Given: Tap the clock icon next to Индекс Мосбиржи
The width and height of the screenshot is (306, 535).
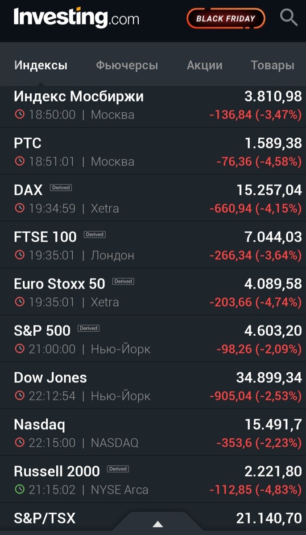Looking at the screenshot, I should pos(19,115).
